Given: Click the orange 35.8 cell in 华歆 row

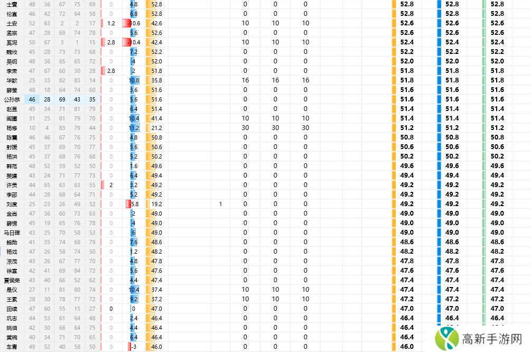Looking at the screenshot, I should coord(156,80).
